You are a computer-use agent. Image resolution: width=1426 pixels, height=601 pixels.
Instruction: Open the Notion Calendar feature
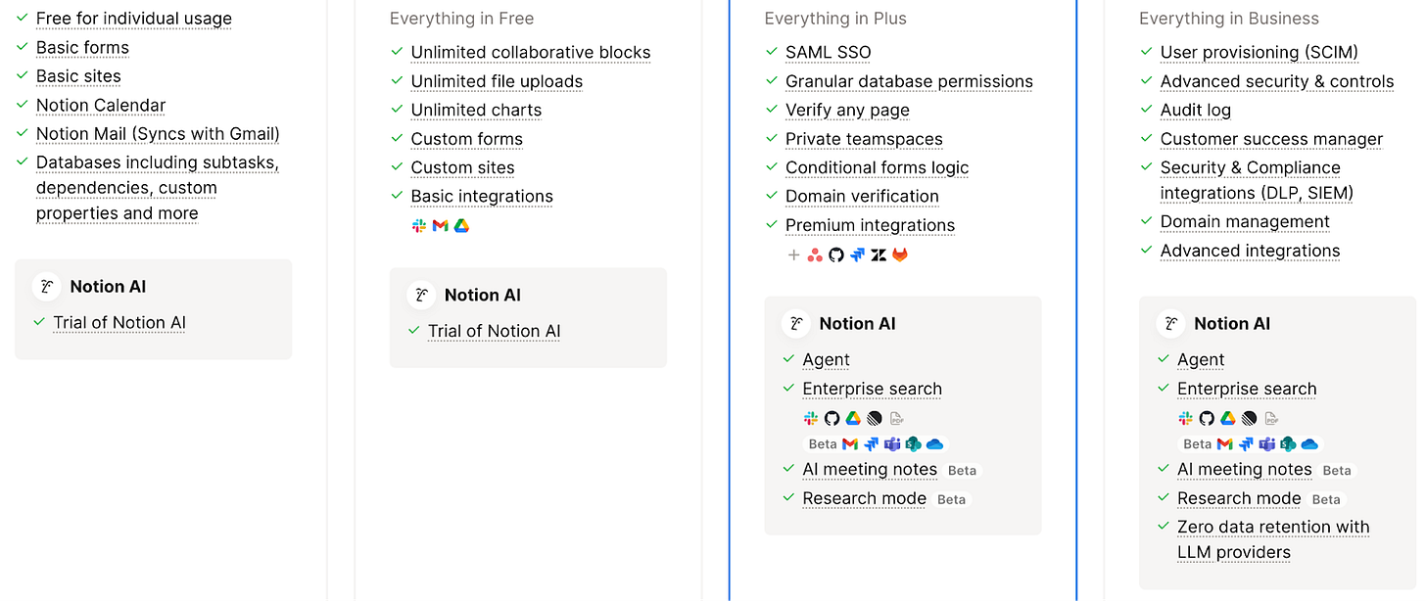(x=101, y=105)
